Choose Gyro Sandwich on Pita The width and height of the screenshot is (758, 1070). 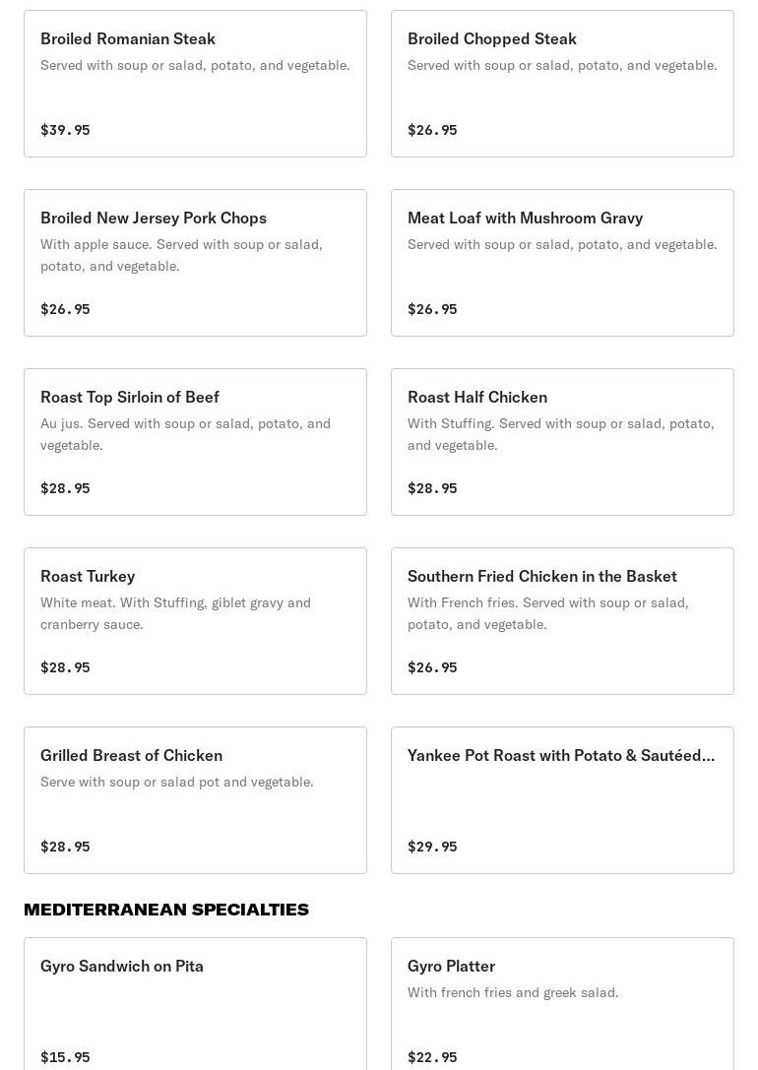[x=195, y=1004]
